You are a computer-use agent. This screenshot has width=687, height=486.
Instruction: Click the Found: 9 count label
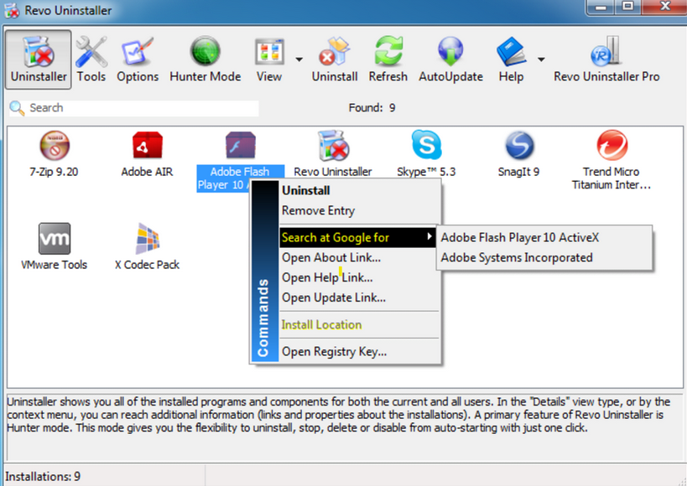pyautogui.click(x=372, y=108)
